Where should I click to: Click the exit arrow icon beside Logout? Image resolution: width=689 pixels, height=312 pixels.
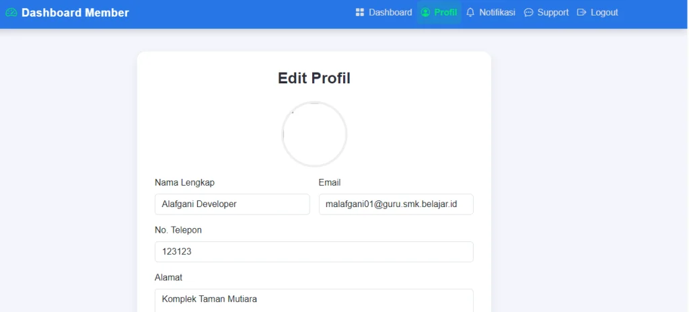tap(582, 12)
